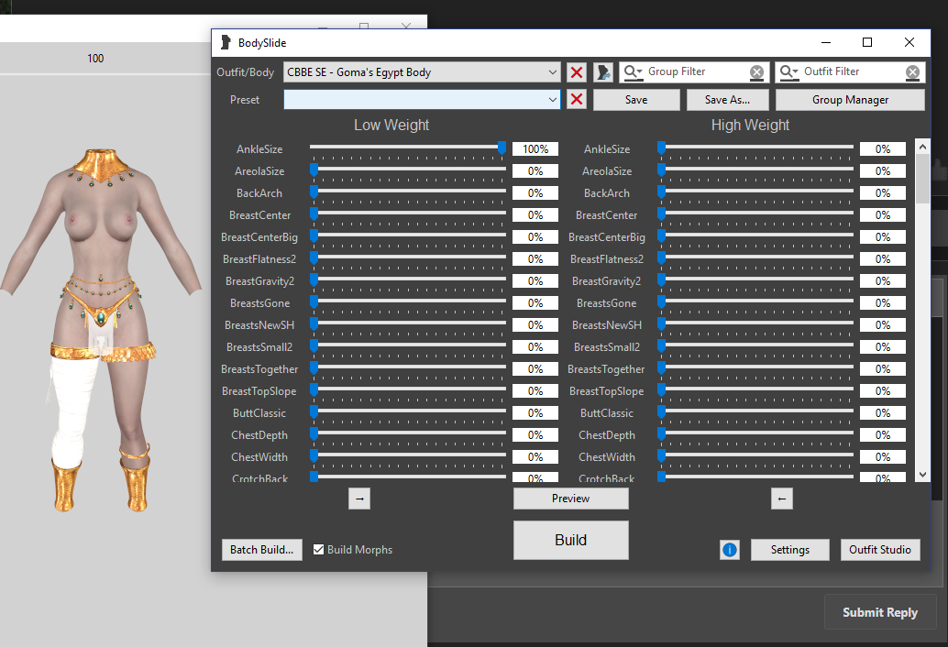Click the Low Weight ButtClassic percentage field
Image resolution: width=948 pixels, height=647 pixels.
pyautogui.click(x=535, y=413)
